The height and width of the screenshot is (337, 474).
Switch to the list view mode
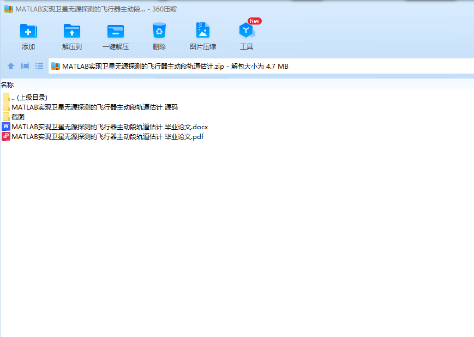pos(39,66)
